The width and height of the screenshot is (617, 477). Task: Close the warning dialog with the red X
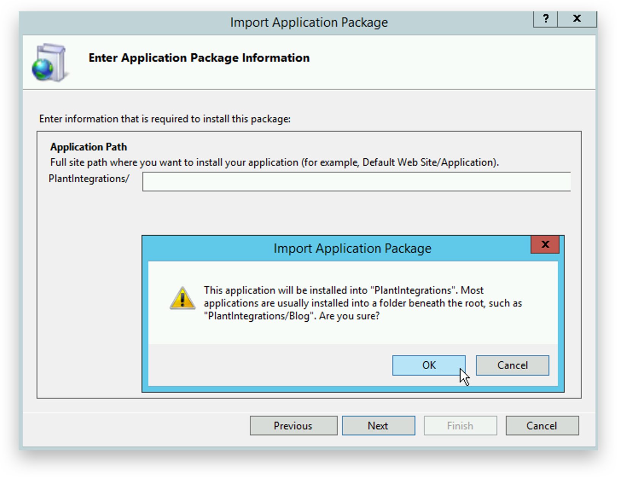coord(545,244)
